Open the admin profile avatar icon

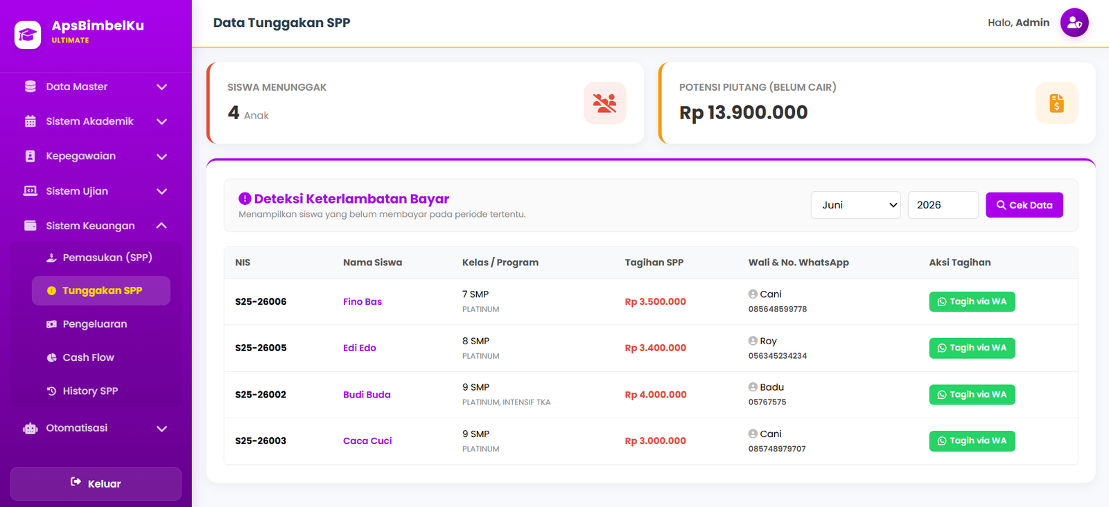tap(1074, 23)
